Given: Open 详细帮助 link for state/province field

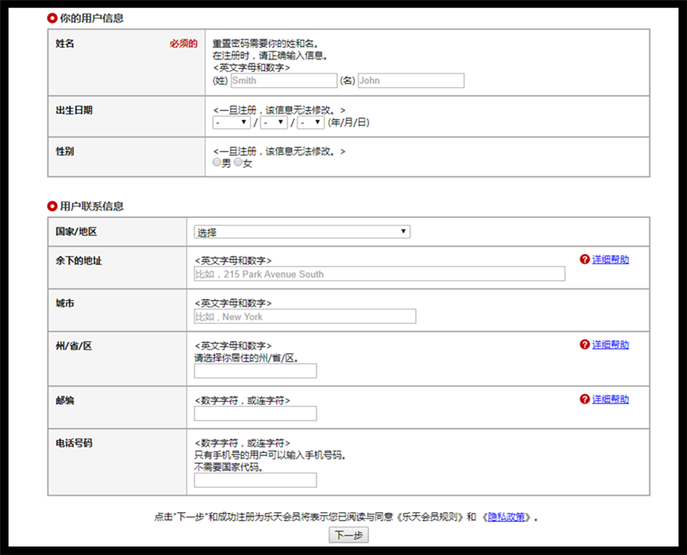Looking at the screenshot, I should click(x=611, y=345).
